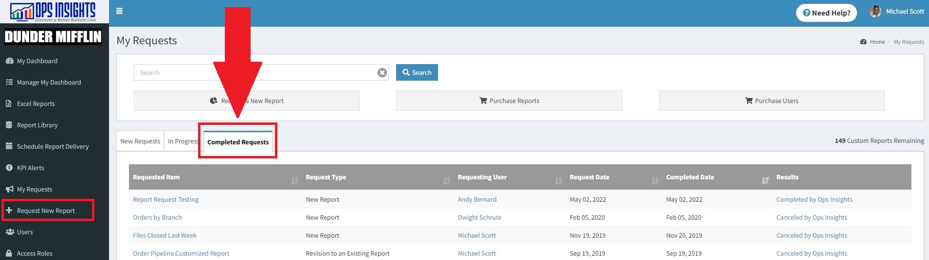Click the Dwight Schrute user link
929x260 pixels.
479,217
